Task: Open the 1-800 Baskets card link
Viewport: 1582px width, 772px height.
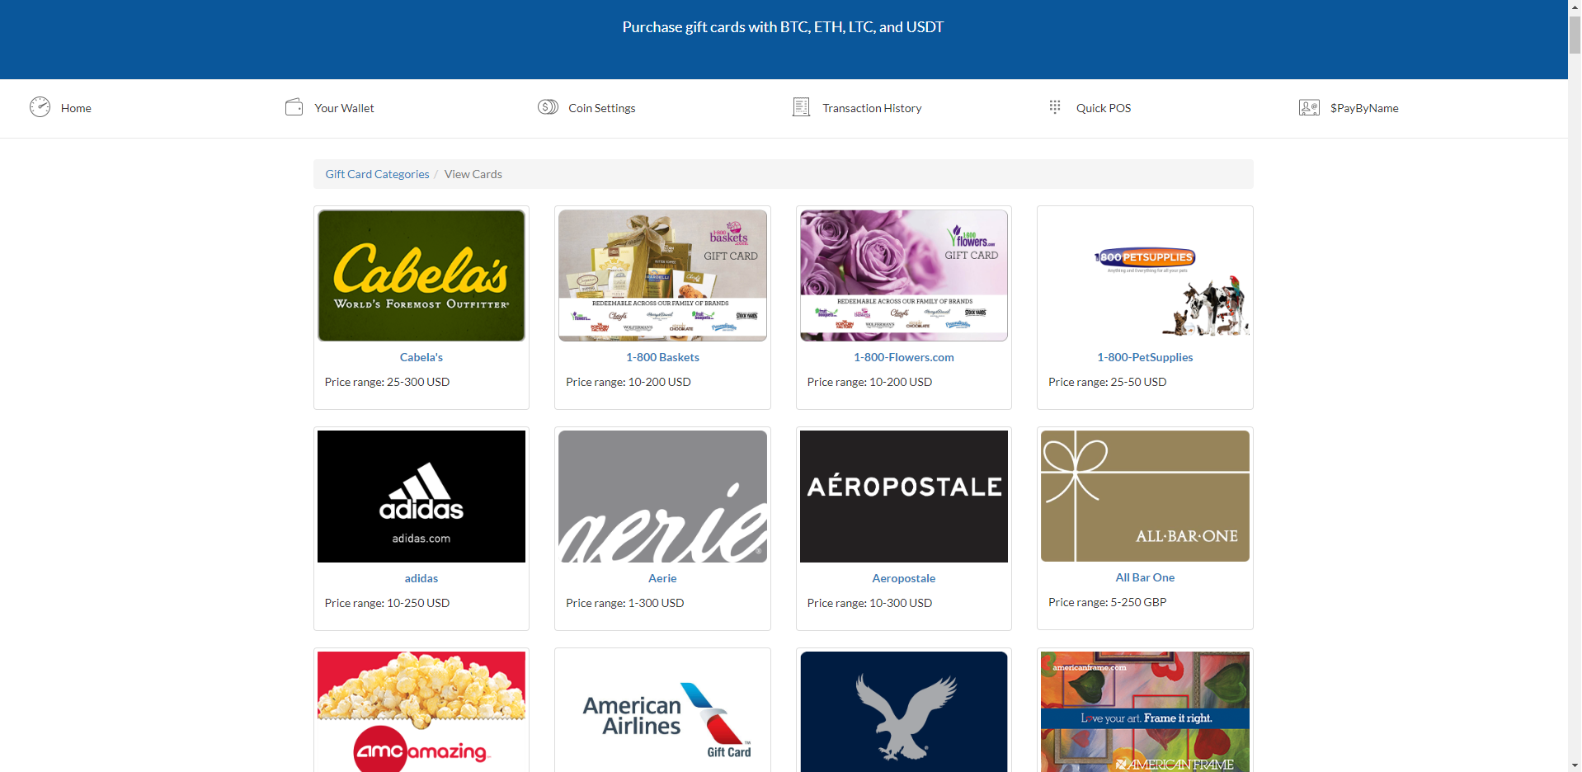Action: (x=662, y=357)
